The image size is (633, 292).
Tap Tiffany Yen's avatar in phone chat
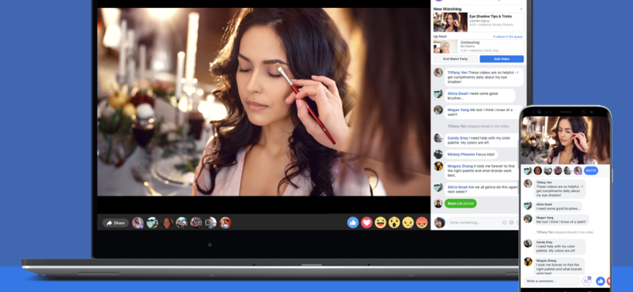[528, 184]
